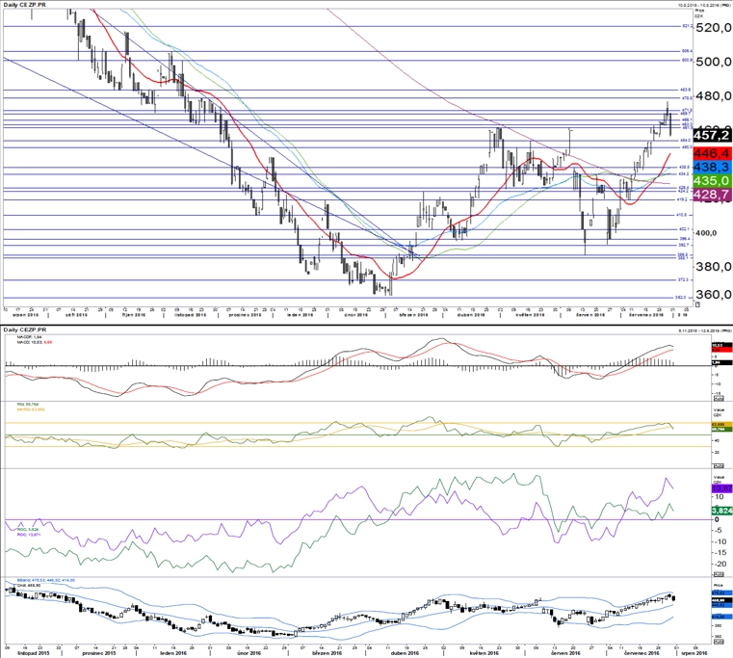Screen dimensions: 733x658
Task: Select the green 435,0 moving average label
Action: pos(712,180)
